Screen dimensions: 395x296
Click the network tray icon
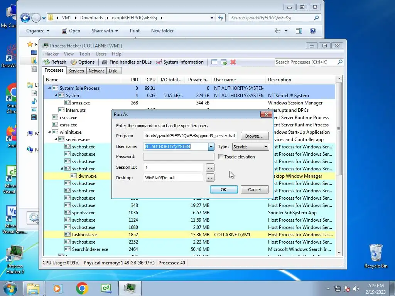(x=337, y=289)
